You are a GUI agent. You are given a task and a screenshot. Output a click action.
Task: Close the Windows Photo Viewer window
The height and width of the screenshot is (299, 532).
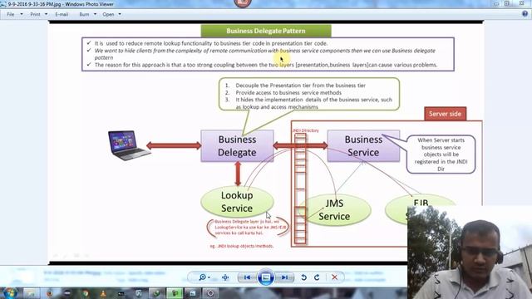click(x=521, y=3)
